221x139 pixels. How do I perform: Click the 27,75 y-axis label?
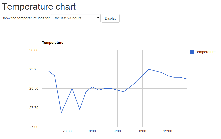(34, 108)
